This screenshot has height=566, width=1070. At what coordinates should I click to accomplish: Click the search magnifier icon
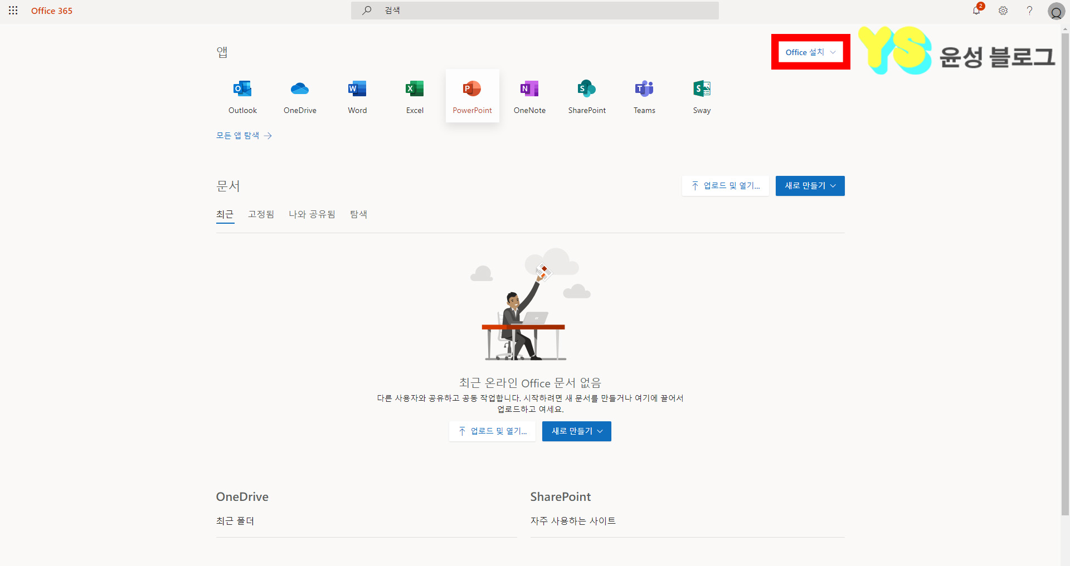coord(367,11)
